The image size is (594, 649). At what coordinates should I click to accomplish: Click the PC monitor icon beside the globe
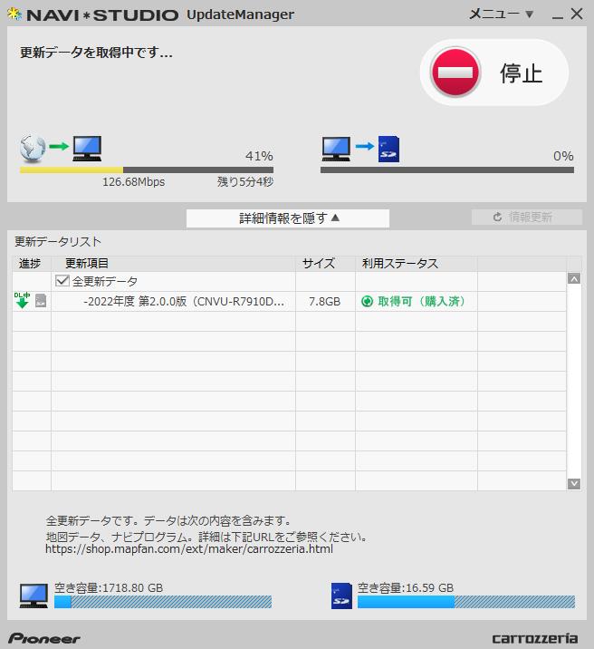(87, 148)
